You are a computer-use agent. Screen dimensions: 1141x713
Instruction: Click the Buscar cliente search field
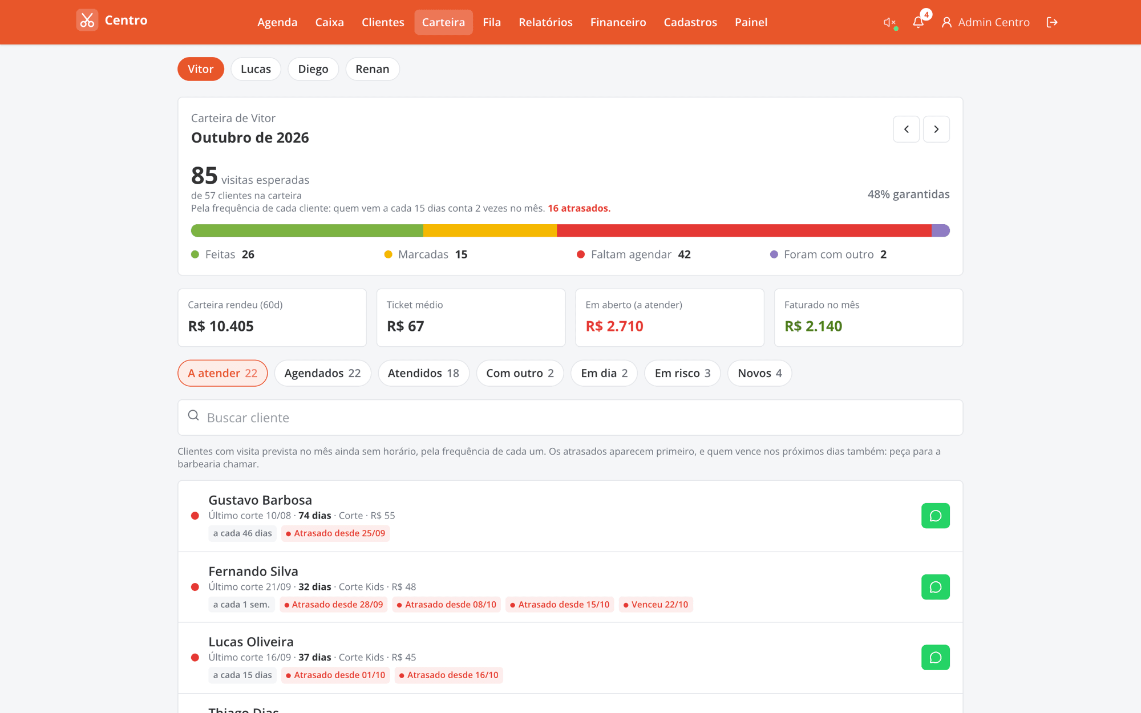tap(570, 418)
